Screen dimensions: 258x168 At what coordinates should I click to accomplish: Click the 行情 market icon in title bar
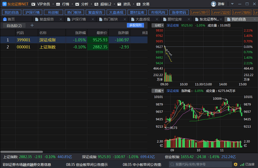coord(58,4)
